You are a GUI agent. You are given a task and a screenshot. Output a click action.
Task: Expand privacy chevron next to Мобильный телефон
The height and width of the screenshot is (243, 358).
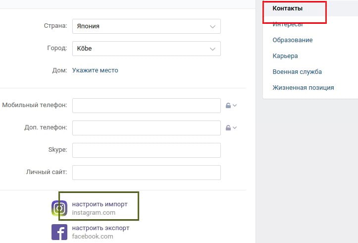[235, 106]
